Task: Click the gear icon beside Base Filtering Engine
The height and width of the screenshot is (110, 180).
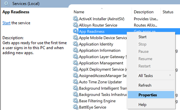Action: pos(76,101)
